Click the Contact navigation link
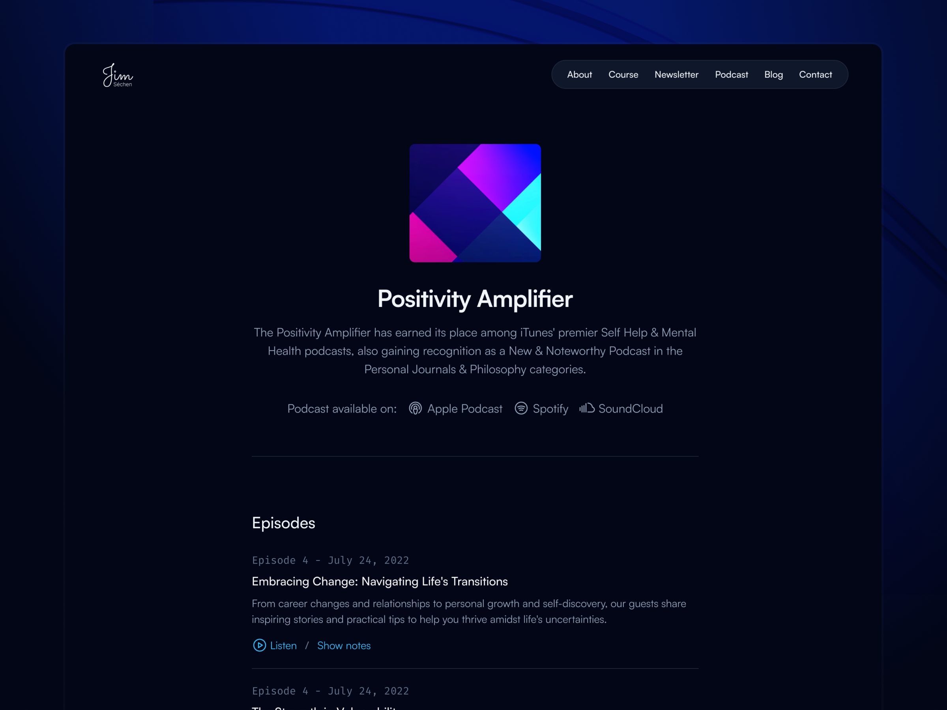 coord(815,74)
